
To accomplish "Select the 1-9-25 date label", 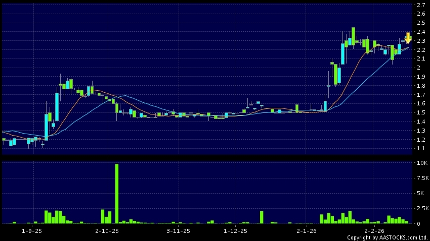I will tap(33, 231).
